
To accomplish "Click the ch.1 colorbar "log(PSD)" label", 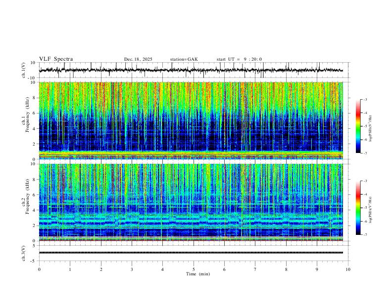I will pyautogui.click(x=371, y=129).
